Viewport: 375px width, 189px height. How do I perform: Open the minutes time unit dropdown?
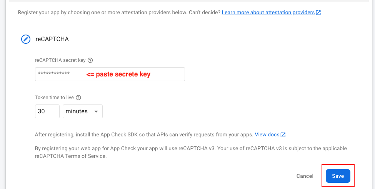point(82,111)
